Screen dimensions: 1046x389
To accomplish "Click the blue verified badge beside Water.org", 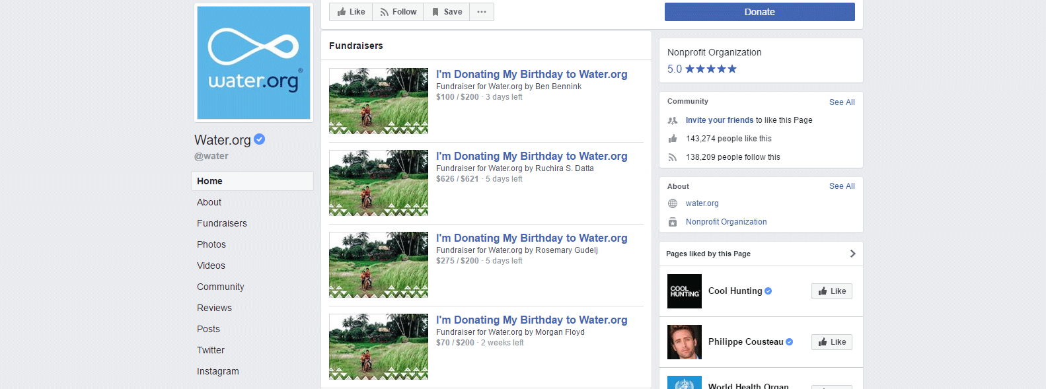I will (260, 139).
